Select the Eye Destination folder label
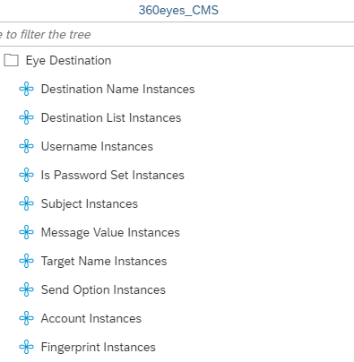354x362 pixels. pos(68,61)
